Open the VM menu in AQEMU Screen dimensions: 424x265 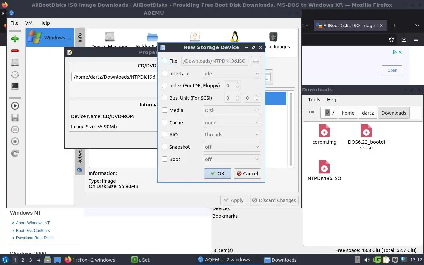[x=29, y=23]
